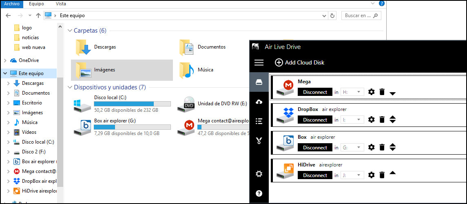This screenshot has width=467, height=204.
Task: Switch to the Equipo tab
Action: click(37, 4)
